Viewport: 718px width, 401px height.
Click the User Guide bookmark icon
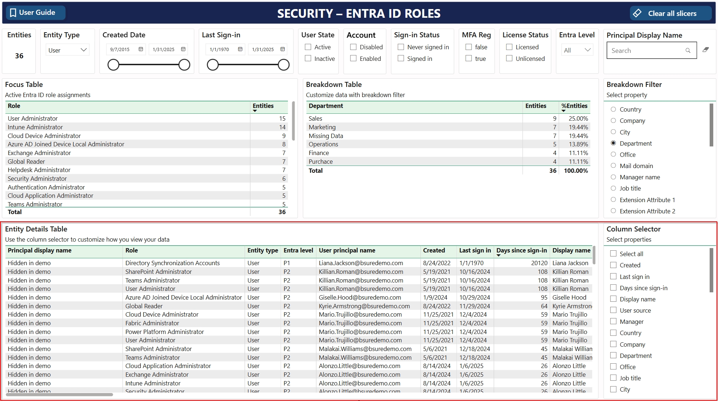click(13, 13)
